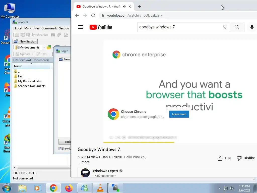Open VLC from the taskbar

click(x=100, y=188)
